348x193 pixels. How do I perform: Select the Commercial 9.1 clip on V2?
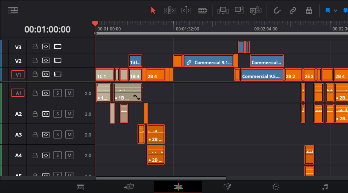208,61
